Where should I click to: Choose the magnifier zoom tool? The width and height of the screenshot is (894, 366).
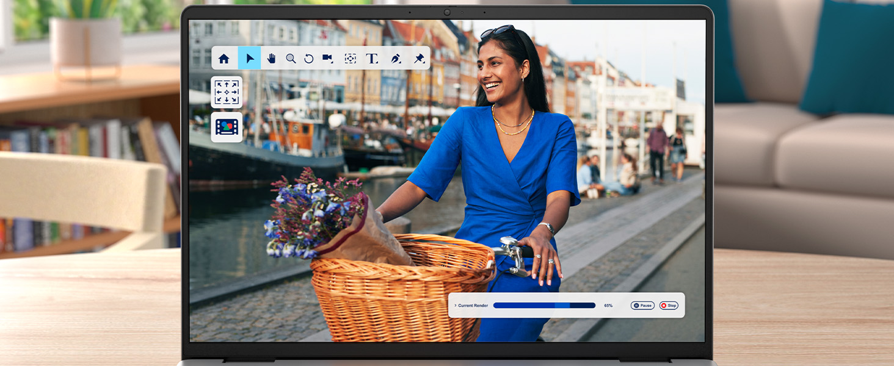(291, 59)
